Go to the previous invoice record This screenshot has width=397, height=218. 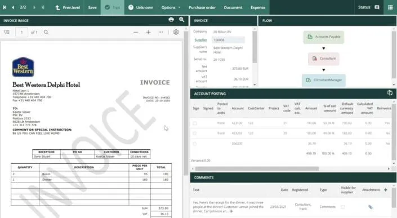coord(13,7)
